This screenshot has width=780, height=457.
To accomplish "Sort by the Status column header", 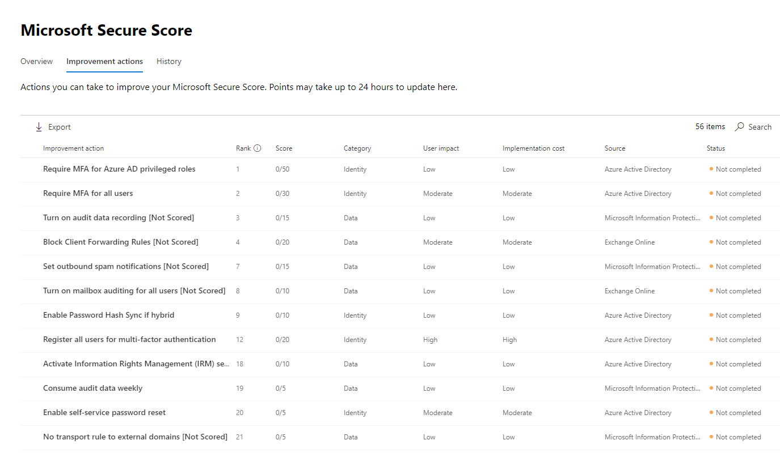I will point(716,148).
